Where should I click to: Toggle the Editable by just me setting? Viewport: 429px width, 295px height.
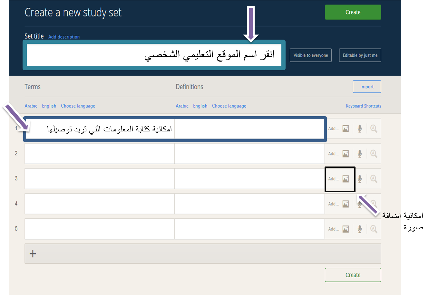[360, 55]
